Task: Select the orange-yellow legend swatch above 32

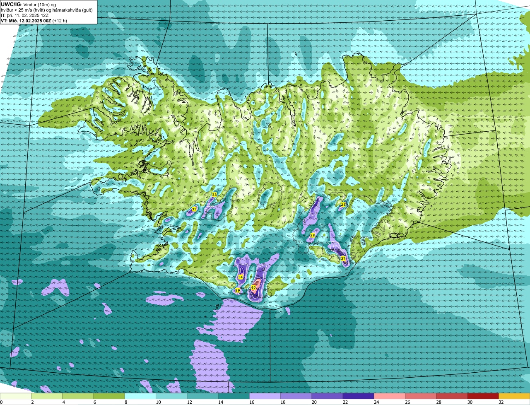Action: click(514, 396)
